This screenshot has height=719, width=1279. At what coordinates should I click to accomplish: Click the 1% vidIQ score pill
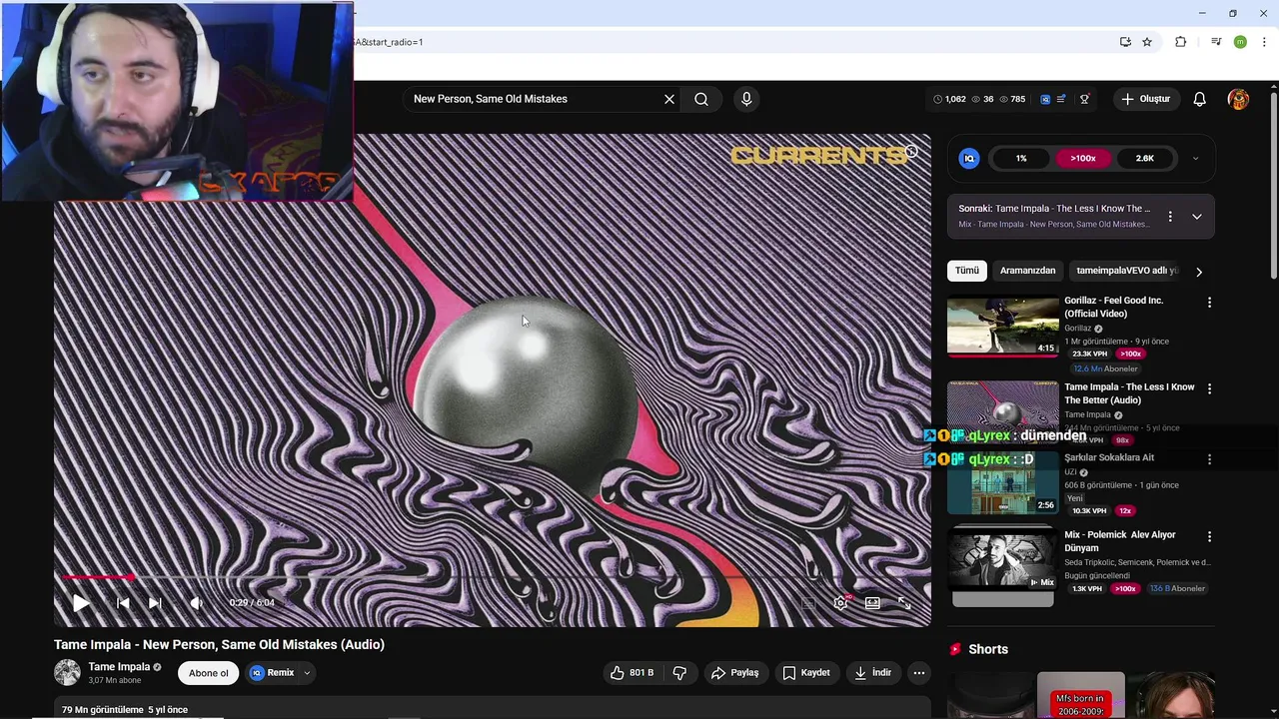(x=1021, y=159)
